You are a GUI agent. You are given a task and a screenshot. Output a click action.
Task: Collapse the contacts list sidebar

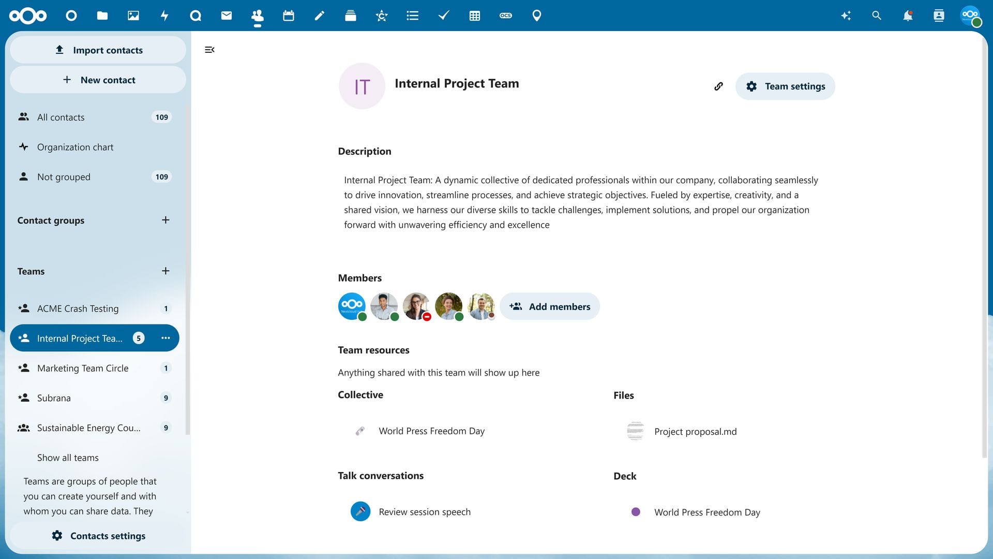(209, 50)
